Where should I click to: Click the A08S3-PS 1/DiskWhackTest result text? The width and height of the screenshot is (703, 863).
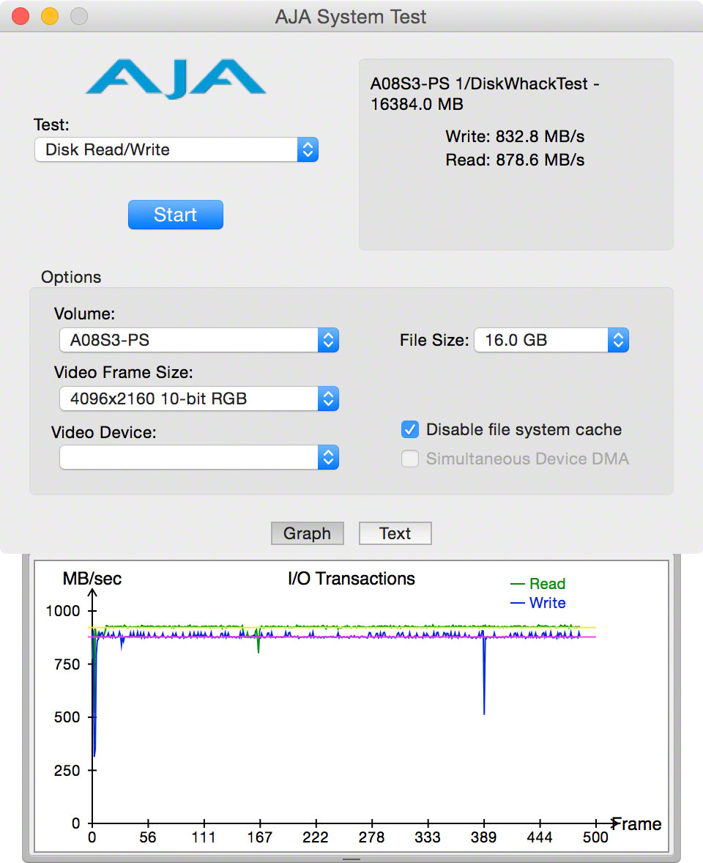[x=485, y=94]
